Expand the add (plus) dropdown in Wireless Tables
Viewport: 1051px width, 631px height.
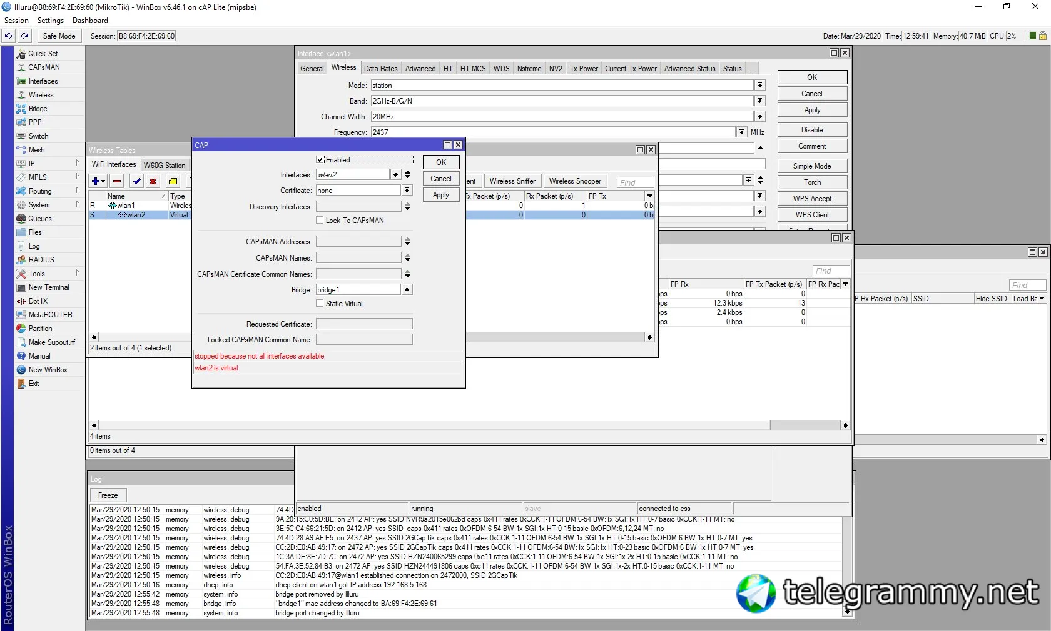(98, 181)
